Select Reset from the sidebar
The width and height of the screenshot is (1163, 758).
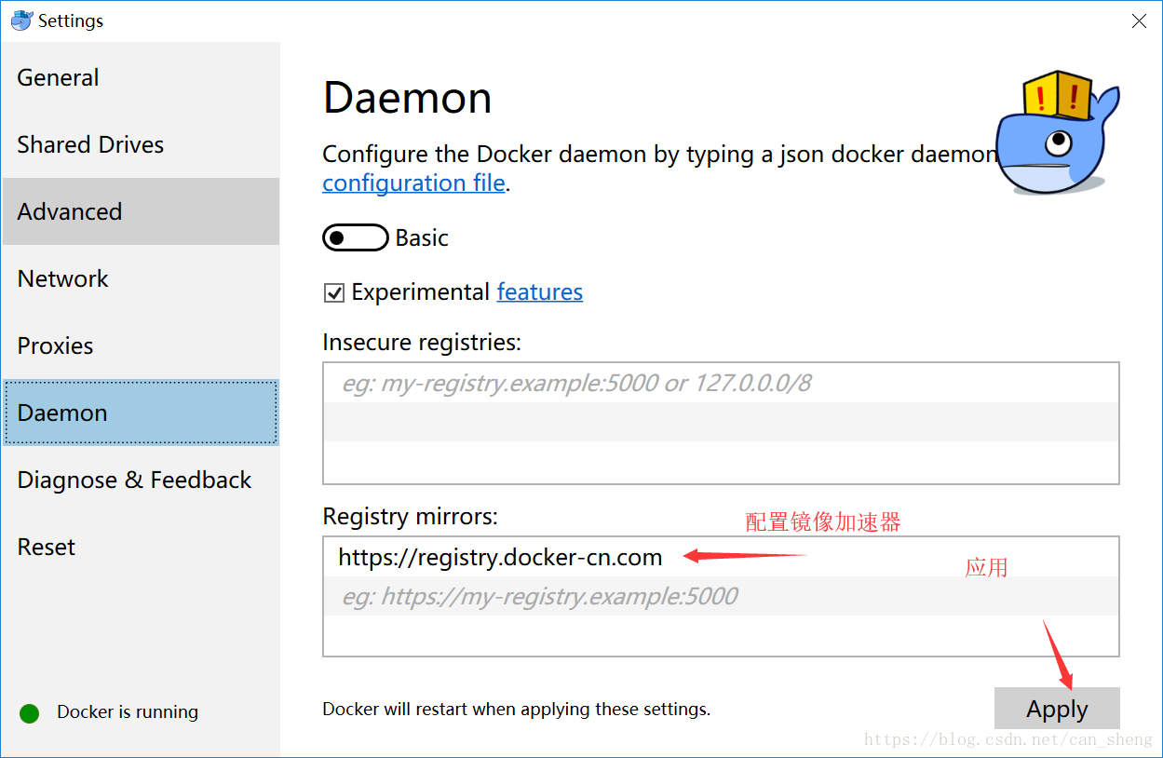point(46,547)
